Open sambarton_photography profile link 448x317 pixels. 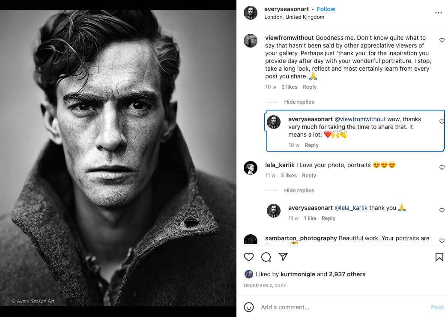[x=301, y=238]
